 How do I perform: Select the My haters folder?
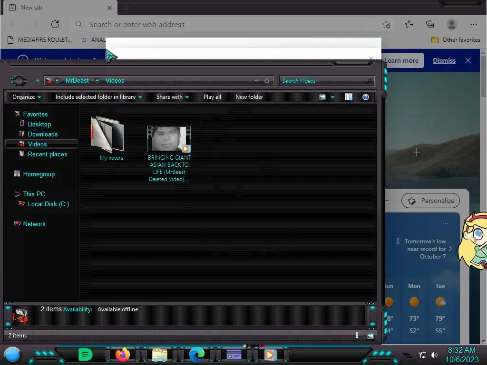point(108,138)
